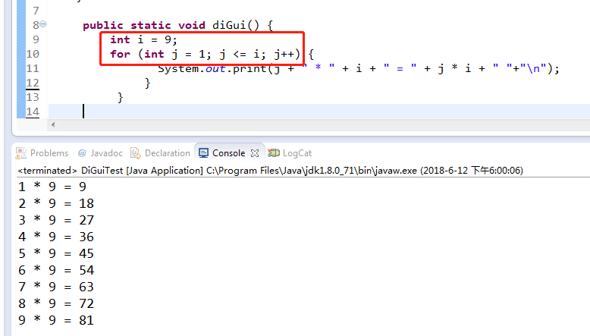
Task: Click line number 9 in the gutter
Action: point(36,39)
